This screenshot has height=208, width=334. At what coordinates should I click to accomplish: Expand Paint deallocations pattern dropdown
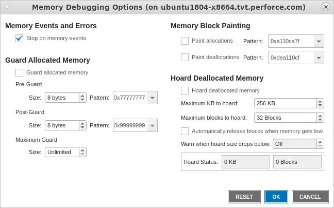tap(319, 58)
